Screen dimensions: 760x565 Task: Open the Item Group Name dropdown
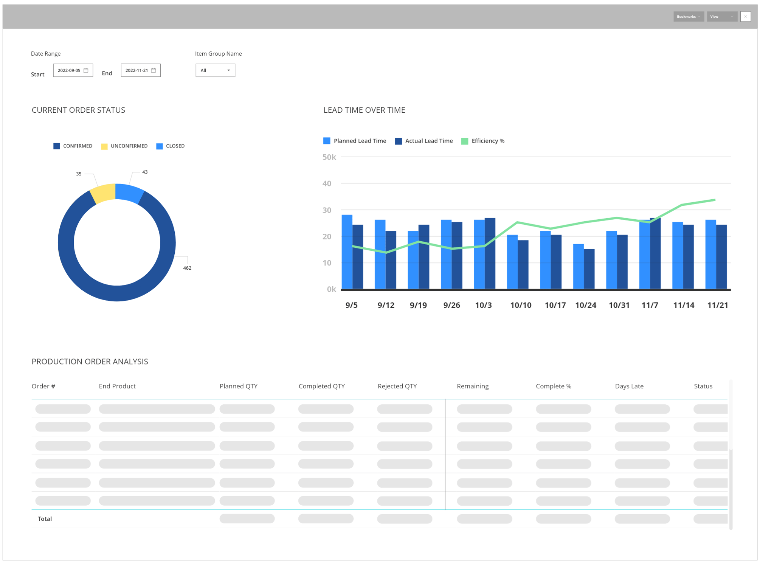pos(215,70)
